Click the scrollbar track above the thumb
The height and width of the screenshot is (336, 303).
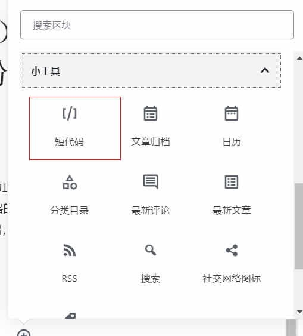click(x=299, y=122)
